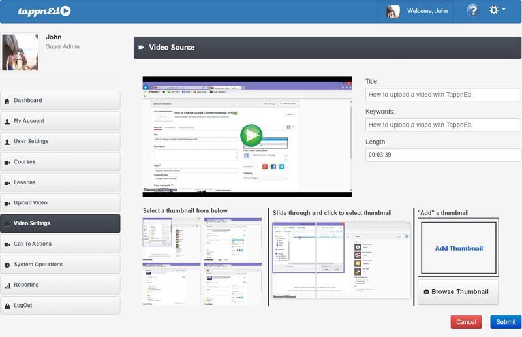Open System Operations

click(x=60, y=265)
